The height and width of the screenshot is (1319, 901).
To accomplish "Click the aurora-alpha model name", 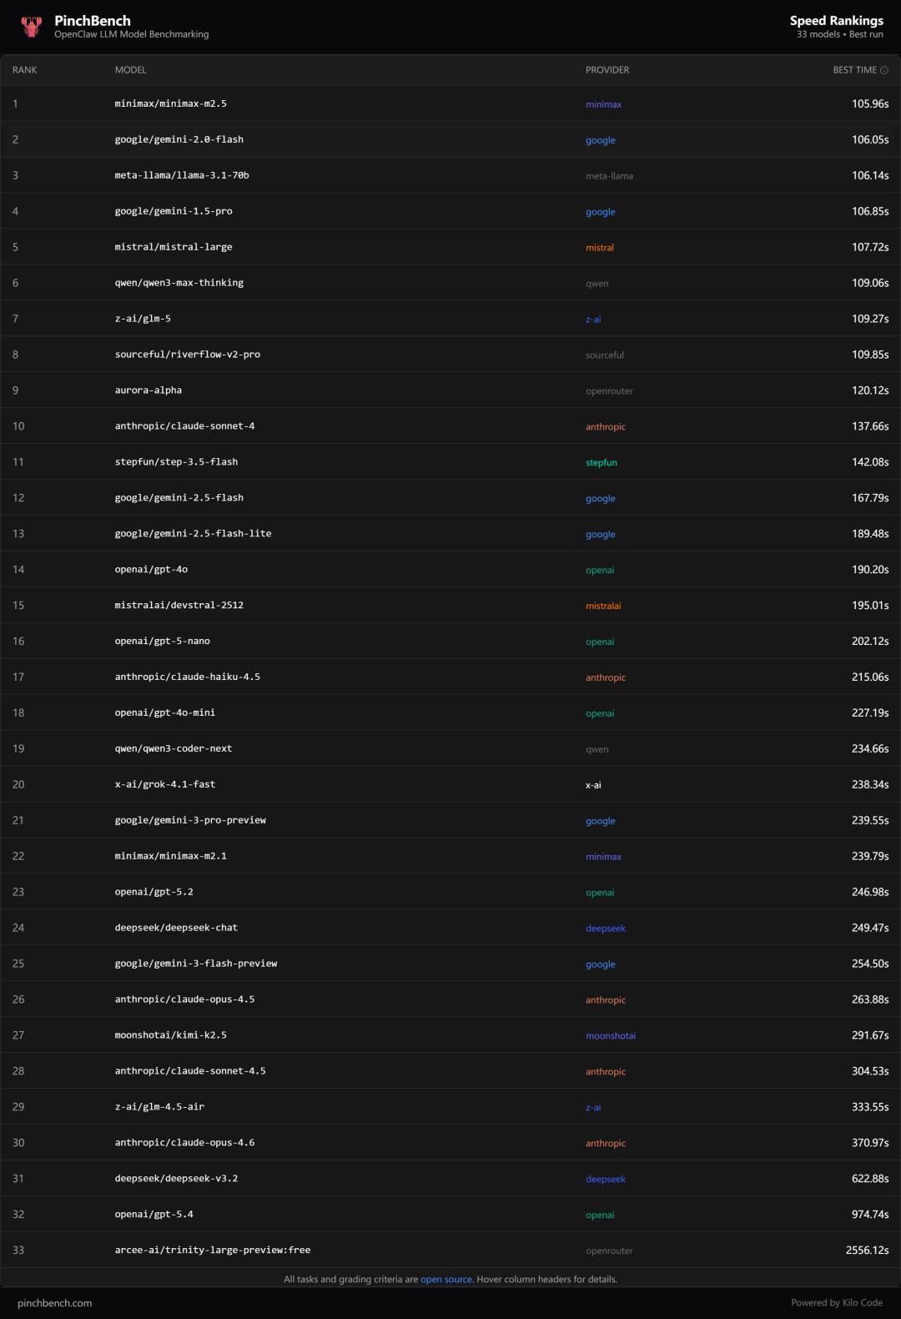I will pyautogui.click(x=148, y=390).
